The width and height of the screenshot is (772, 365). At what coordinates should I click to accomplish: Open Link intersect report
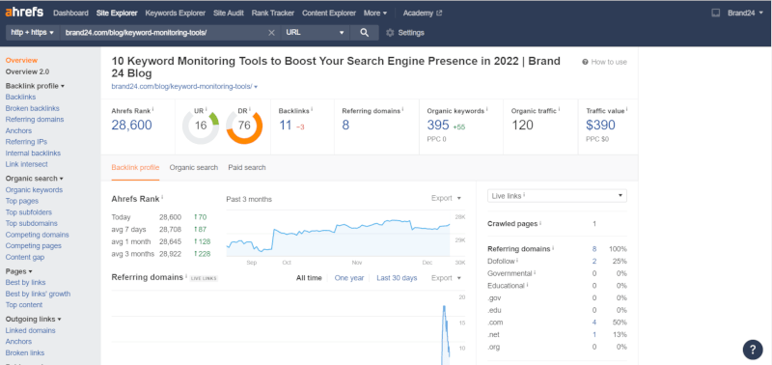click(27, 164)
